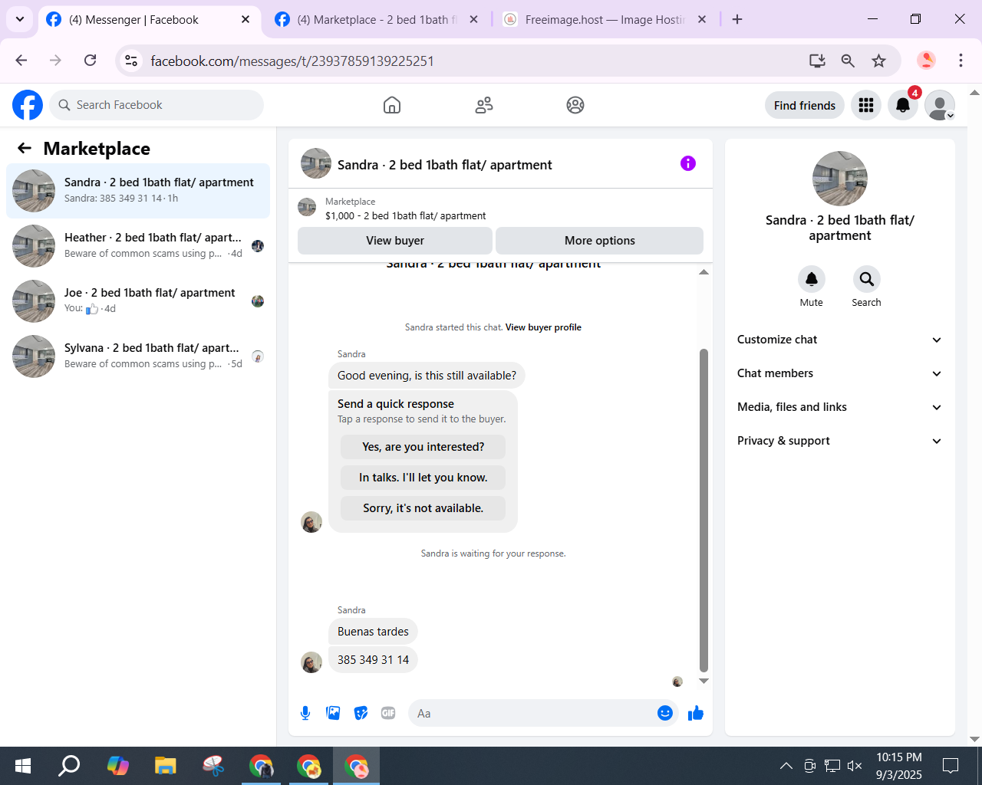Viewport: 982px width, 785px height.
Task: Open Chrome profile avatar
Action: coord(927,61)
